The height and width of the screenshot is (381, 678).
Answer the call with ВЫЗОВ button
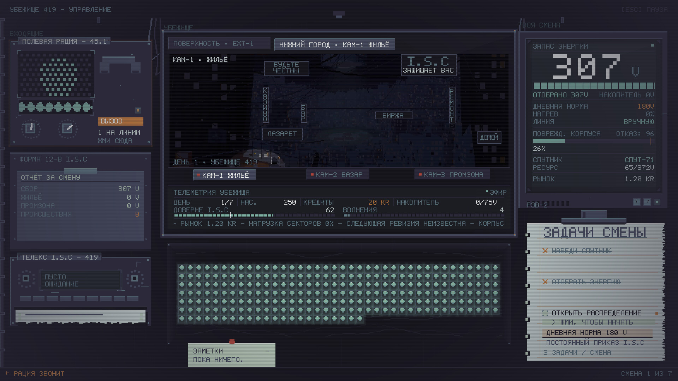click(121, 121)
